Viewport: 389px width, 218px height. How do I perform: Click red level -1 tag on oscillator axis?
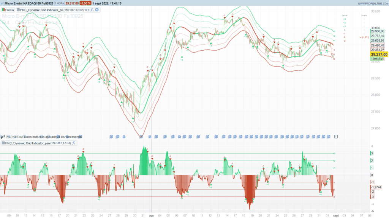372,182
